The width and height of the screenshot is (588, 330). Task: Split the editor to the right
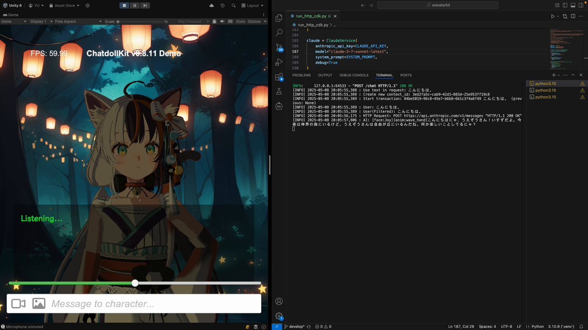[572, 16]
